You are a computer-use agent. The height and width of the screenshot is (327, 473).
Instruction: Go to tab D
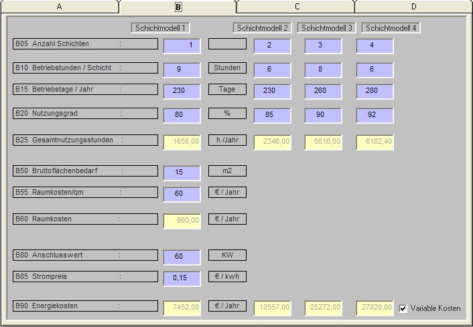click(414, 7)
